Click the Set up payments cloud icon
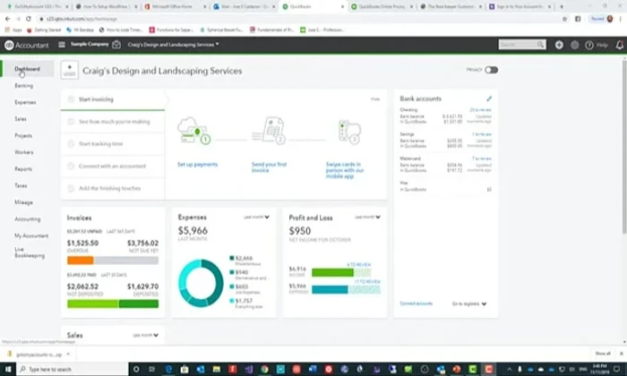 pyautogui.click(x=194, y=132)
